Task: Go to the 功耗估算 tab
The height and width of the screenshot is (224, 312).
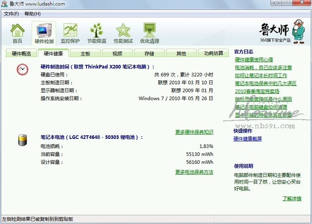Action: pyautogui.click(x=214, y=53)
